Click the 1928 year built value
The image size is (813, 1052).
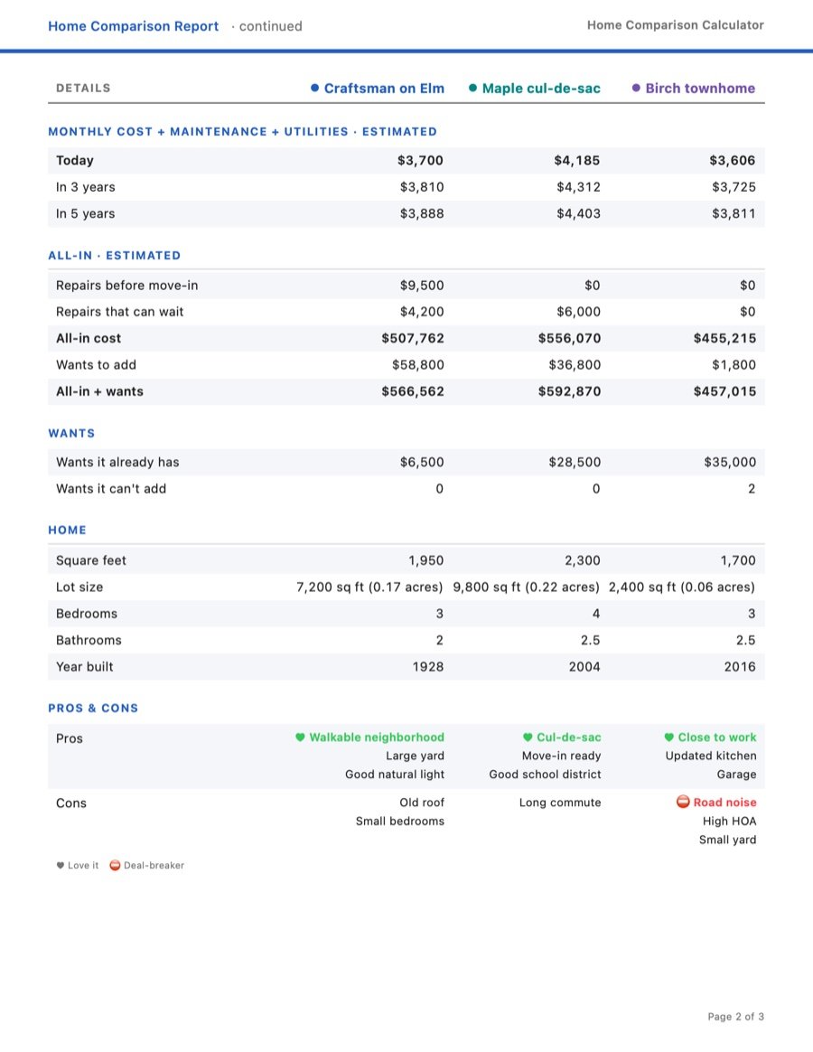pyautogui.click(x=428, y=667)
